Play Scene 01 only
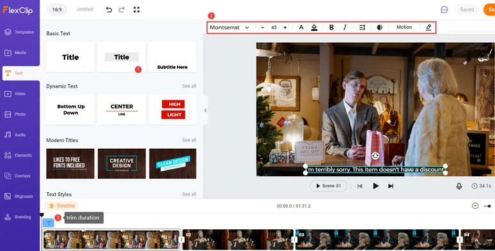 tap(329, 186)
